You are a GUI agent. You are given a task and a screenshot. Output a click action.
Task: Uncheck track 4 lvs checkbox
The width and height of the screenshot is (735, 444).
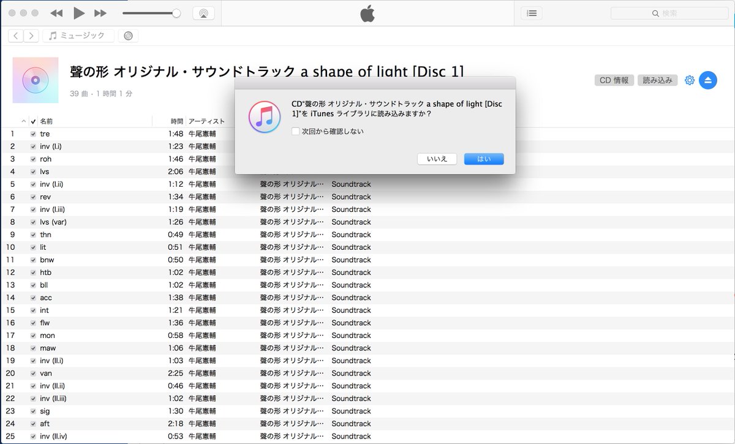33,171
